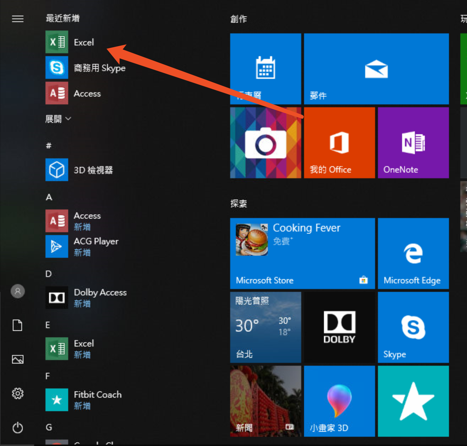Open the Mail (郵件) tile

point(376,69)
